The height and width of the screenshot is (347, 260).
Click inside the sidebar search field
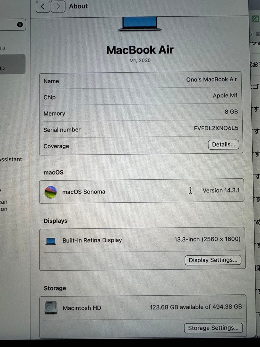click(x=10, y=24)
